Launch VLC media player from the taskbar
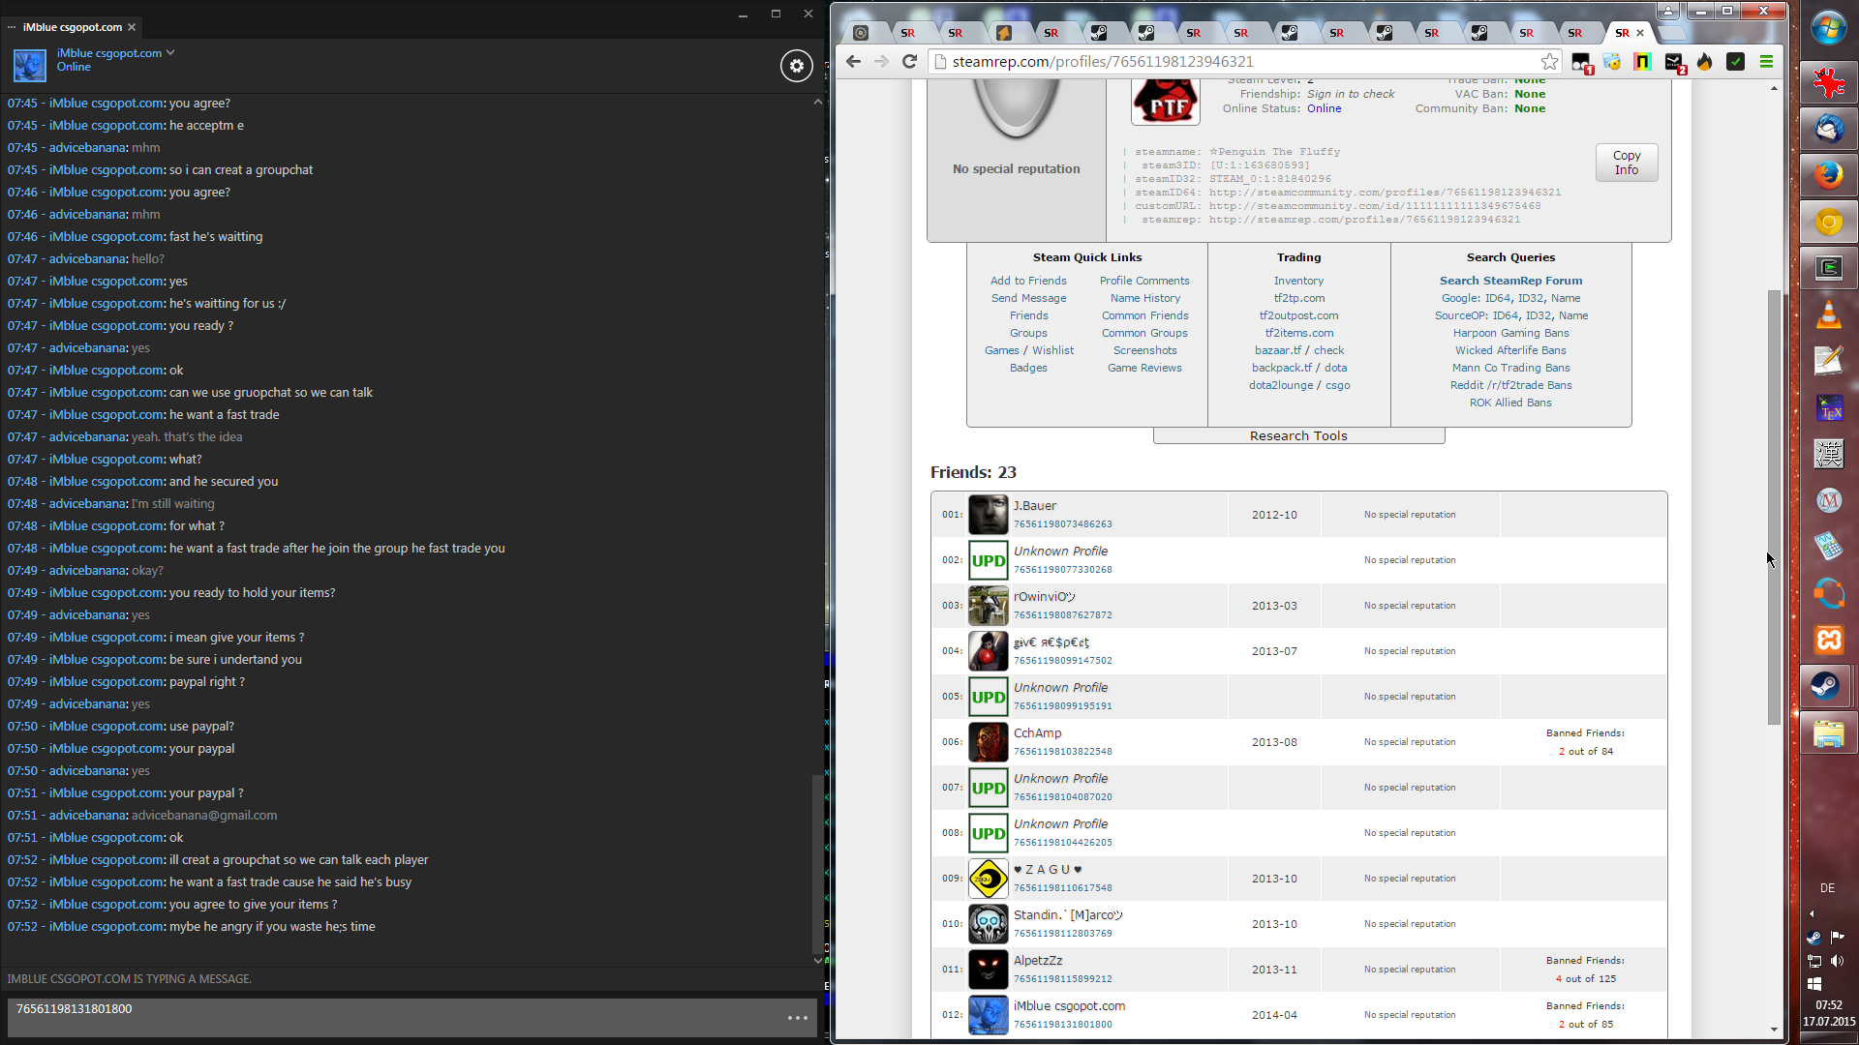Viewport: 1859px width, 1045px height. 1828,314
